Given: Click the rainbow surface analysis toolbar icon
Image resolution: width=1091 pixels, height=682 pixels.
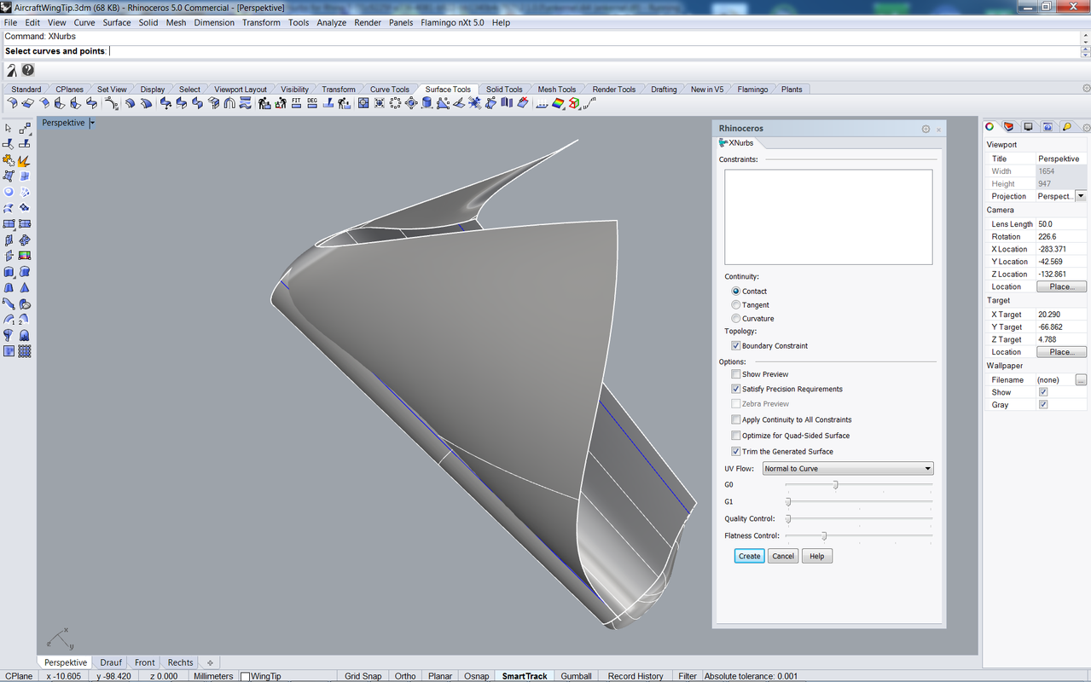Looking at the screenshot, I should (558, 102).
